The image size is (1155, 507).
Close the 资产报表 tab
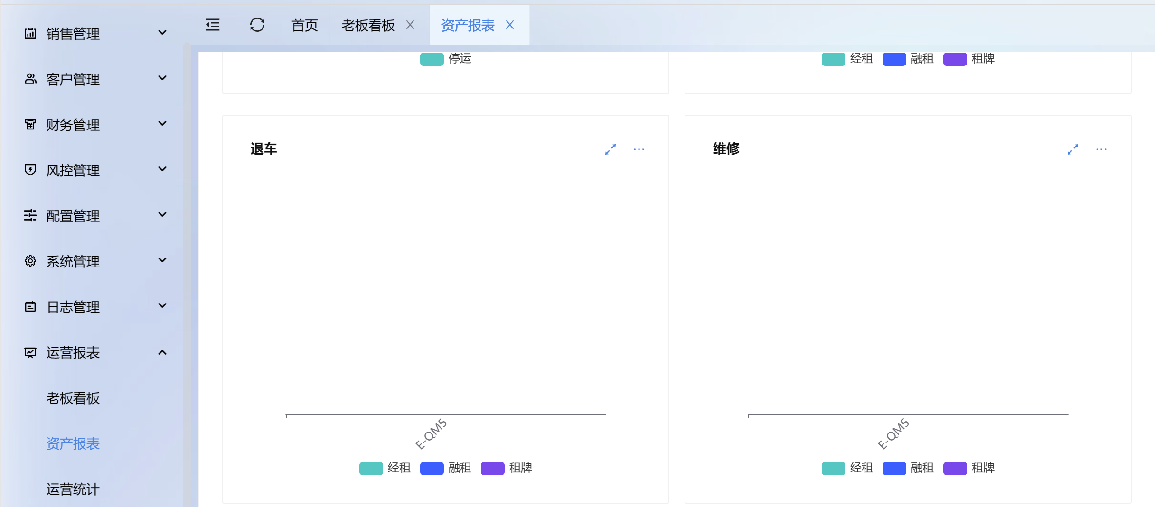pyautogui.click(x=510, y=25)
